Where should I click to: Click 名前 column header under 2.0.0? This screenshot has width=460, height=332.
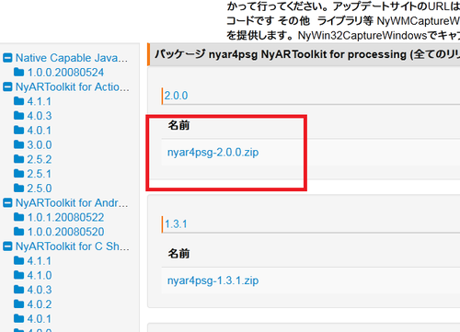(x=178, y=125)
